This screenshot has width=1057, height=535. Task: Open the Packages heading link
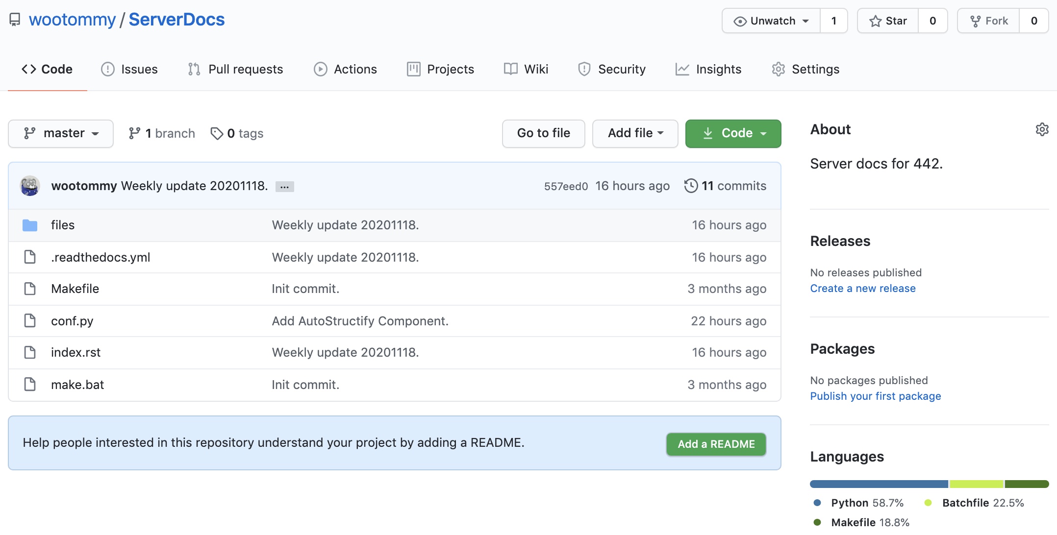(x=842, y=349)
